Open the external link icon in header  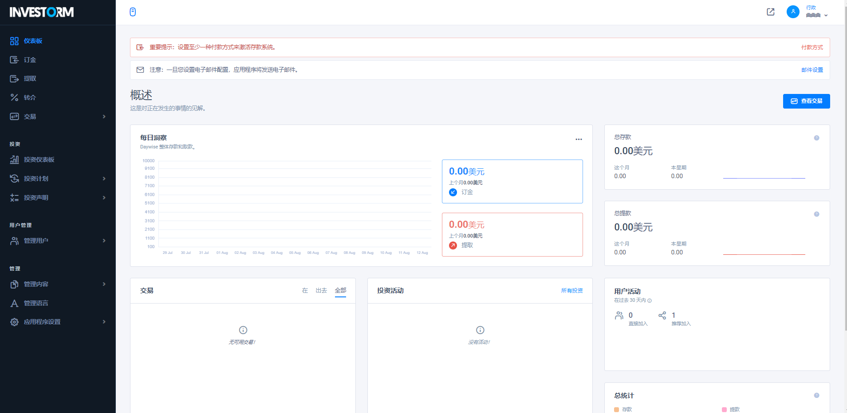(x=771, y=12)
